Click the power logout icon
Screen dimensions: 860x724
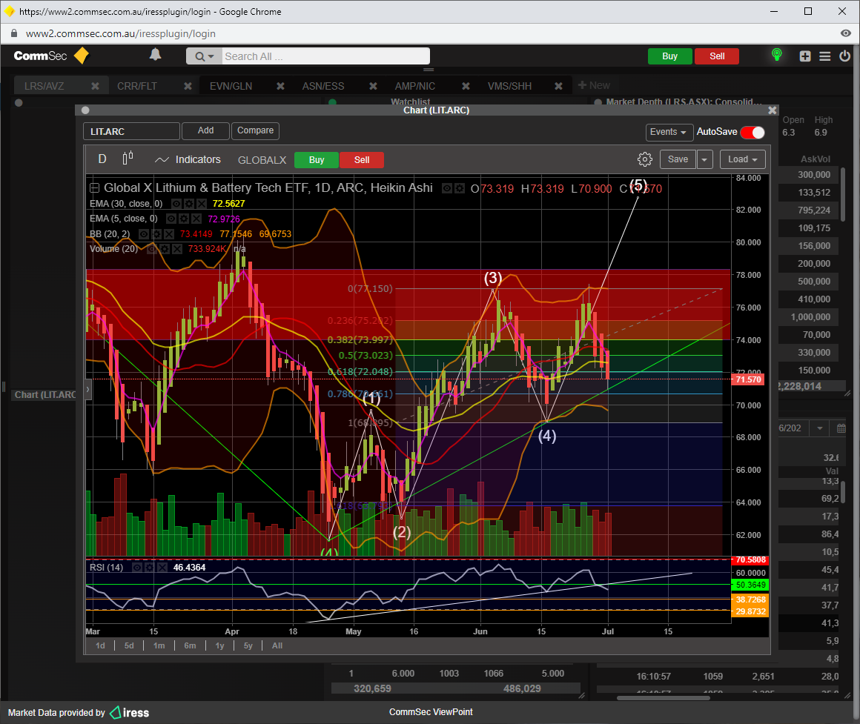tap(844, 56)
